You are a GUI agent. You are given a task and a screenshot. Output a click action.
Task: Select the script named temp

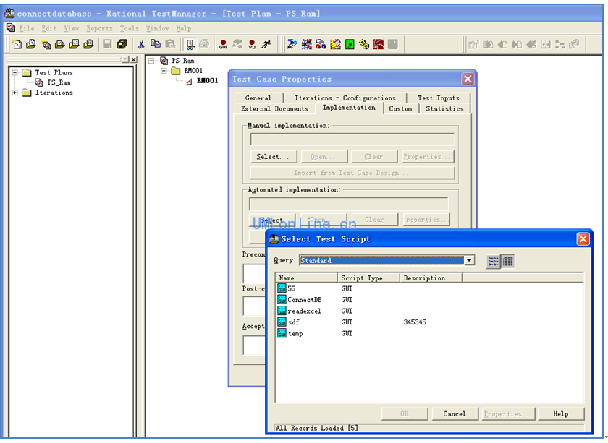pyautogui.click(x=295, y=333)
